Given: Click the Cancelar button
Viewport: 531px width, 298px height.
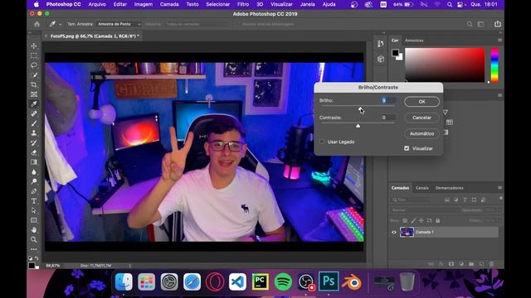Looking at the screenshot, I should pyautogui.click(x=421, y=118).
